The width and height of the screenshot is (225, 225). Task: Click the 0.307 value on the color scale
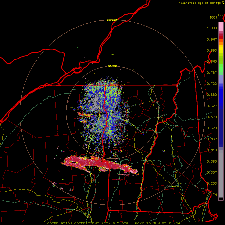pyautogui.click(x=212, y=172)
